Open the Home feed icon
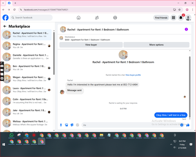 (x=78, y=18)
